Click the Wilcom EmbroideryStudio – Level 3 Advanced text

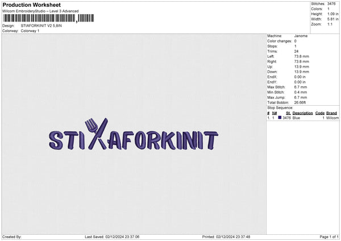click(x=40, y=11)
